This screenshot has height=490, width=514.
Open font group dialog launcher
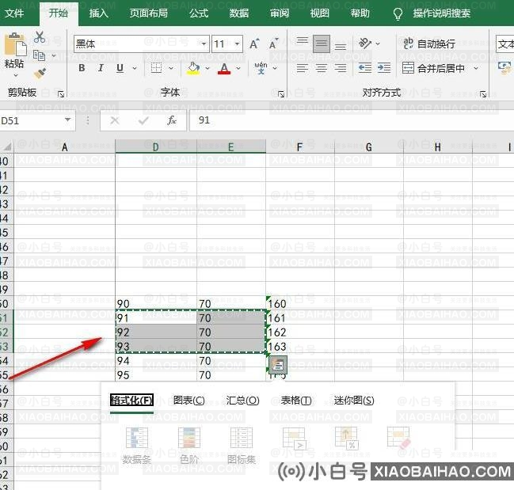click(281, 94)
